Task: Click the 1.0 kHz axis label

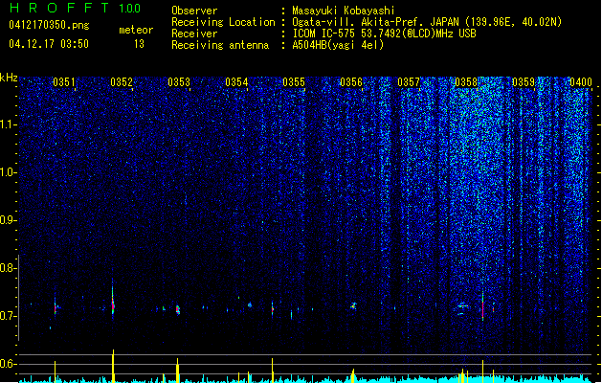Action: [x=9, y=172]
